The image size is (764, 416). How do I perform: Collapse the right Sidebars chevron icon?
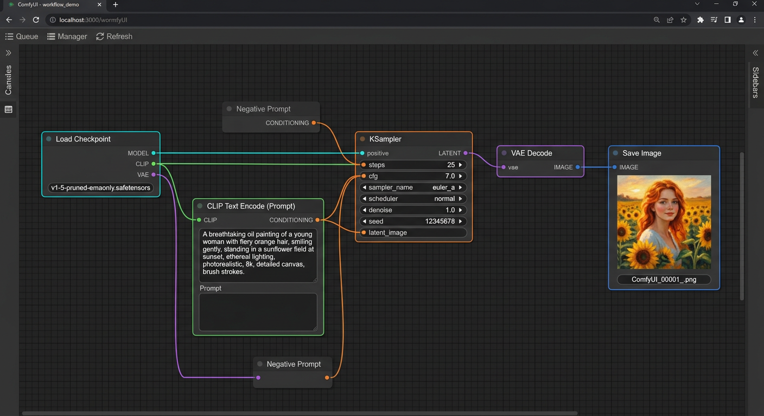coord(755,53)
